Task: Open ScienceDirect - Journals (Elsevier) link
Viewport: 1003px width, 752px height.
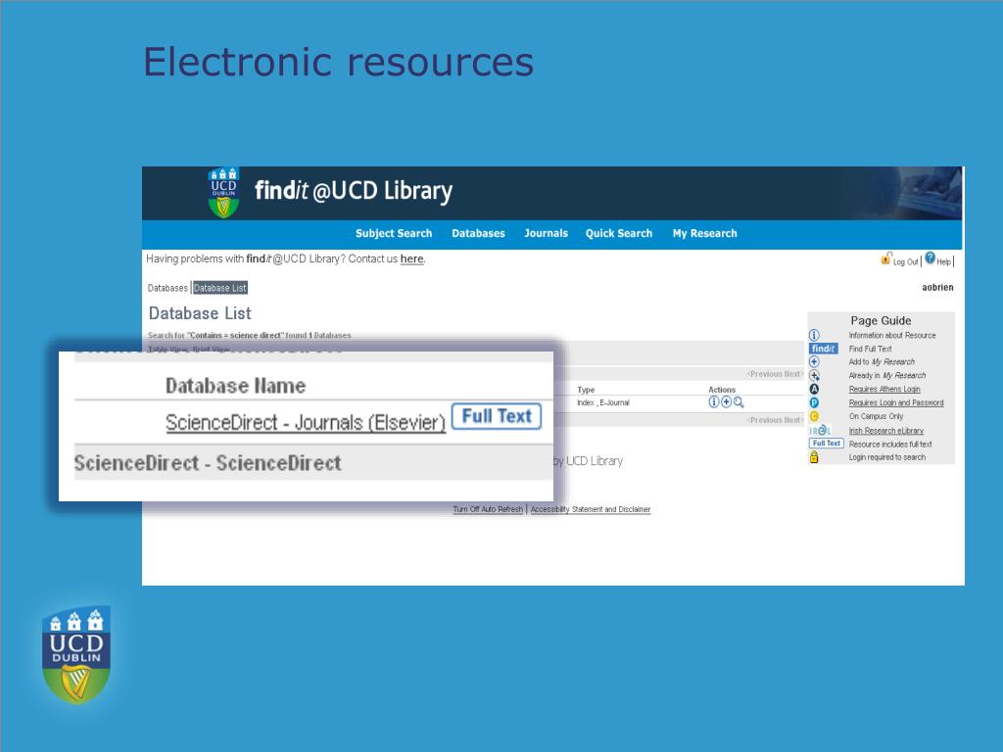Action: [306, 423]
